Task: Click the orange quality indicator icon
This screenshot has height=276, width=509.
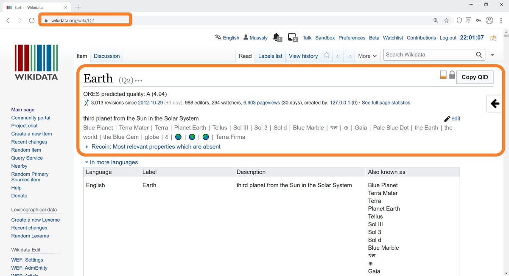Action: [x=443, y=75]
